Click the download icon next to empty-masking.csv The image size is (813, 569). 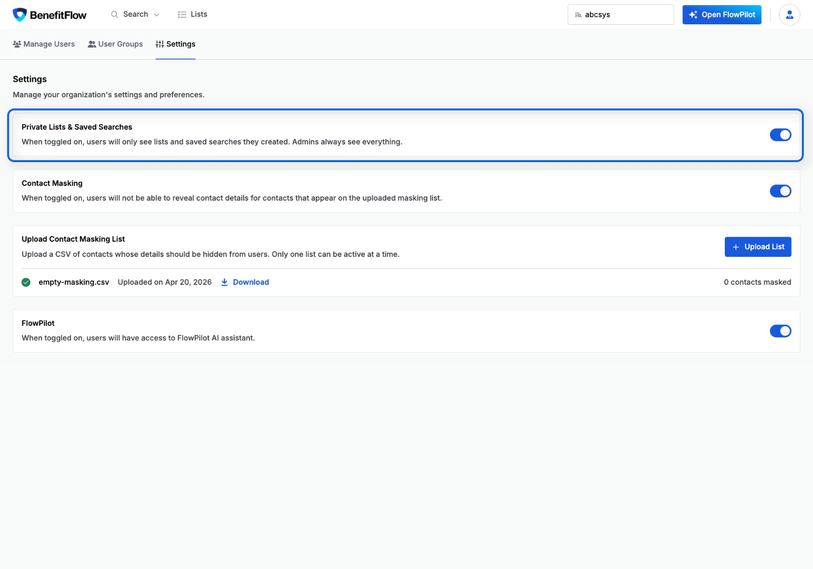(x=224, y=282)
